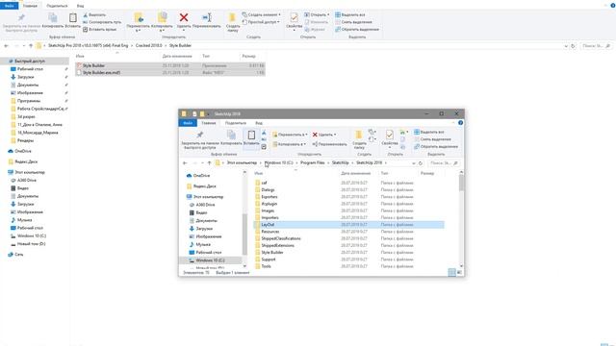Click Program Files breadcrumb in SketchUp 2018 window
The image size is (616, 346).
[313, 162]
